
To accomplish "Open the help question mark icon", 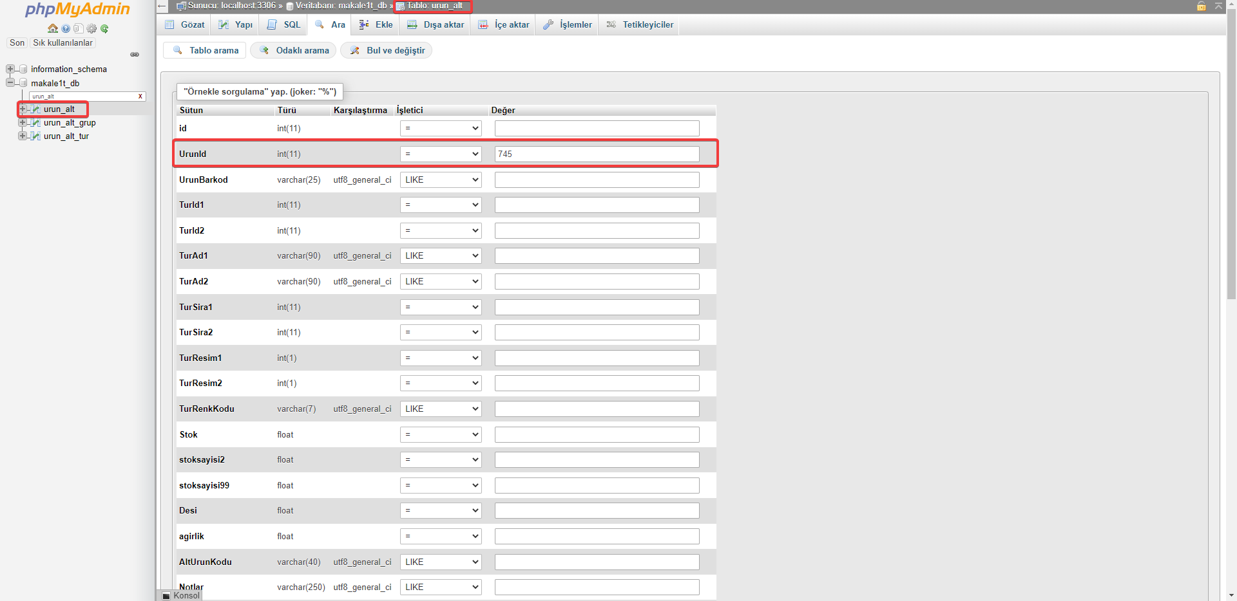I will [x=66, y=28].
